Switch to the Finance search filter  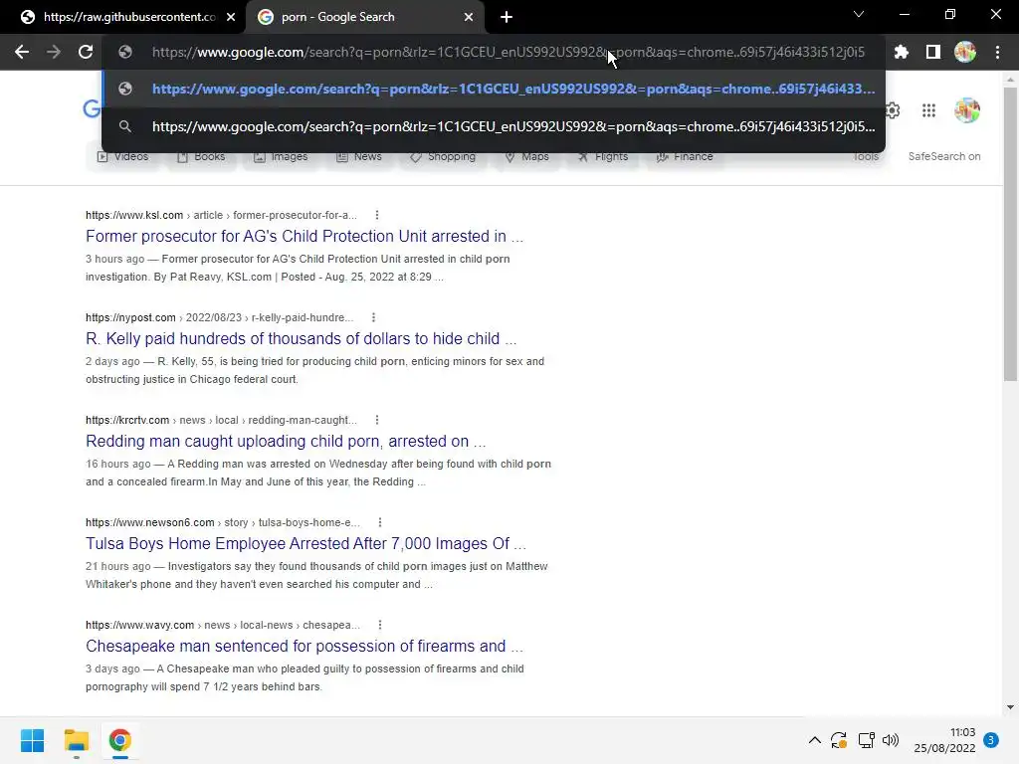[x=685, y=156]
